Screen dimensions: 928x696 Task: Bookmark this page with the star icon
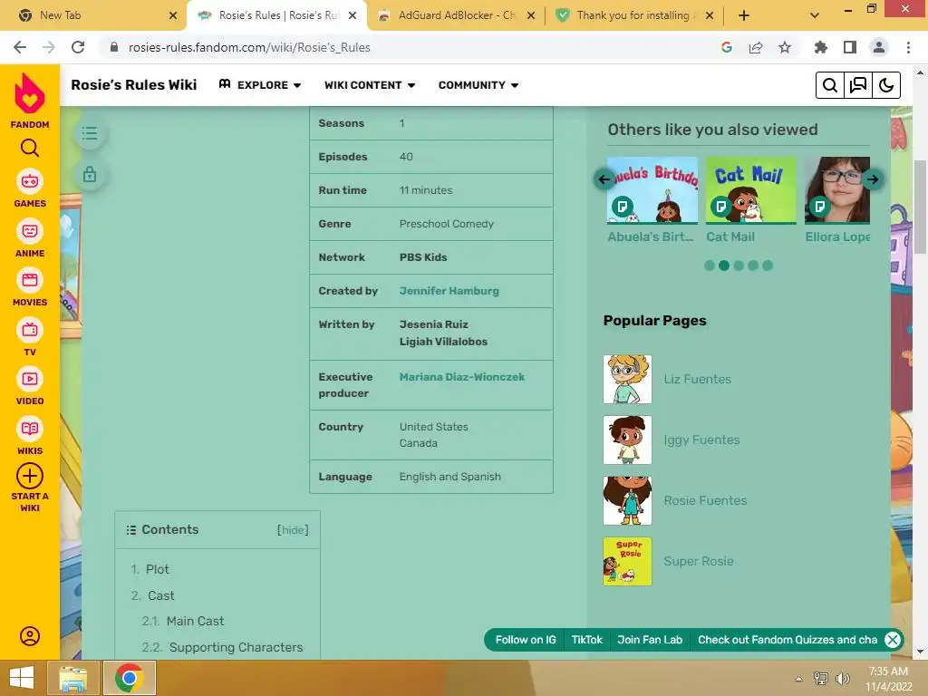tap(785, 47)
